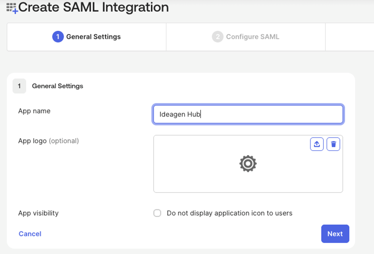374x254 pixels.
Task: Focus the App name text field
Action: click(248, 114)
